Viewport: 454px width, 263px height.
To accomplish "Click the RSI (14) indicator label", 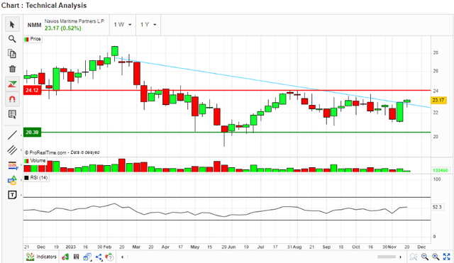I will tap(36, 178).
